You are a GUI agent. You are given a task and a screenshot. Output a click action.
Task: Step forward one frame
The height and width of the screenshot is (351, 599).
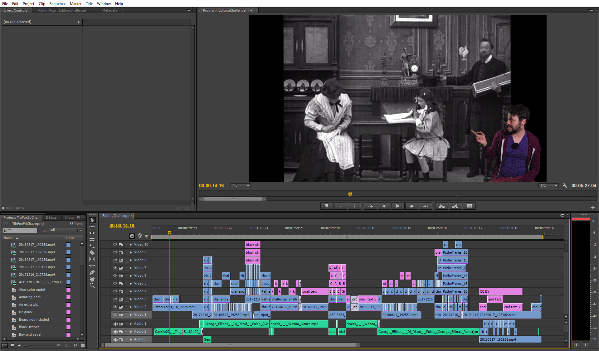(x=412, y=206)
